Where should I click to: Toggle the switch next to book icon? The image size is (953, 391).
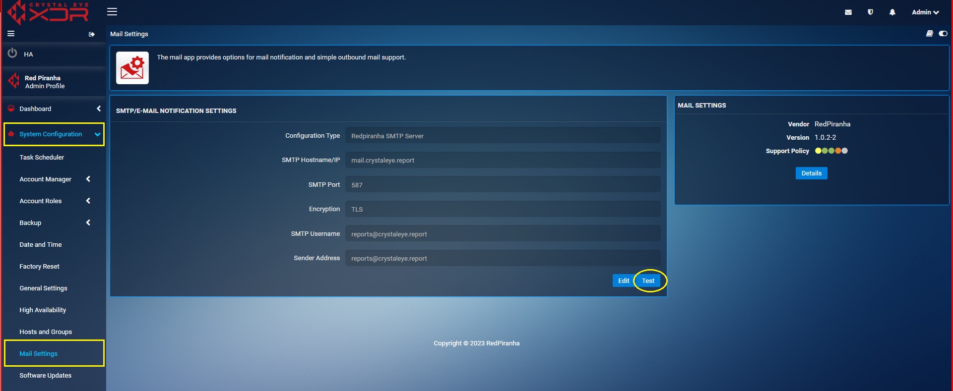pyautogui.click(x=943, y=34)
